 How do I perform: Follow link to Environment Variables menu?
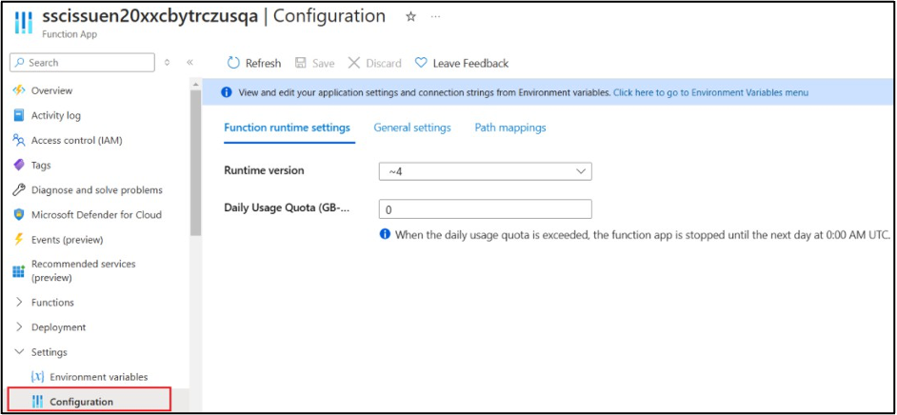[x=710, y=92]
